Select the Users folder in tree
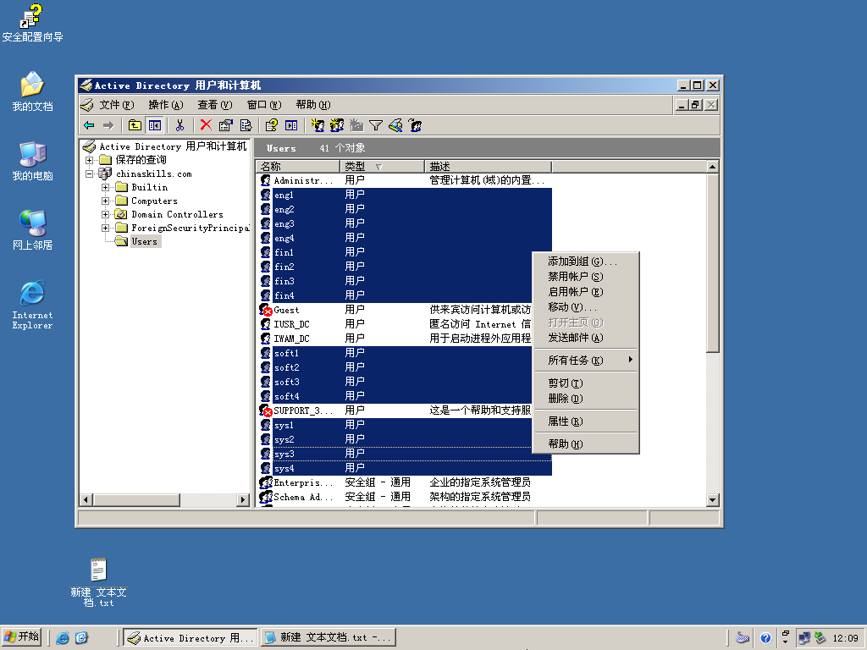The image size is (867, 650). 138,241
